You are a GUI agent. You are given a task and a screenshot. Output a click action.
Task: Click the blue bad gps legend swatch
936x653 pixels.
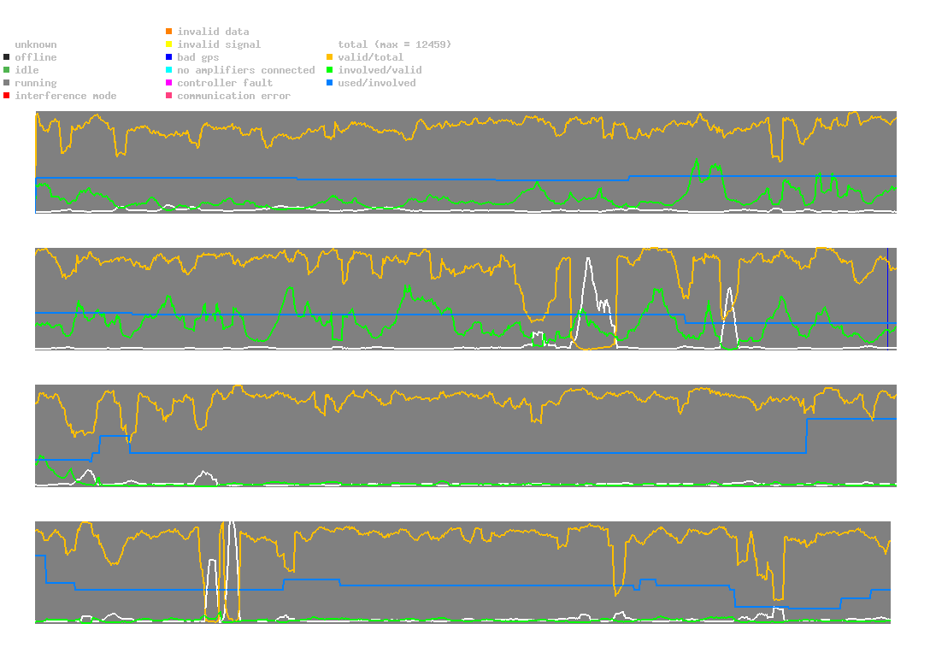pos(169,57)
